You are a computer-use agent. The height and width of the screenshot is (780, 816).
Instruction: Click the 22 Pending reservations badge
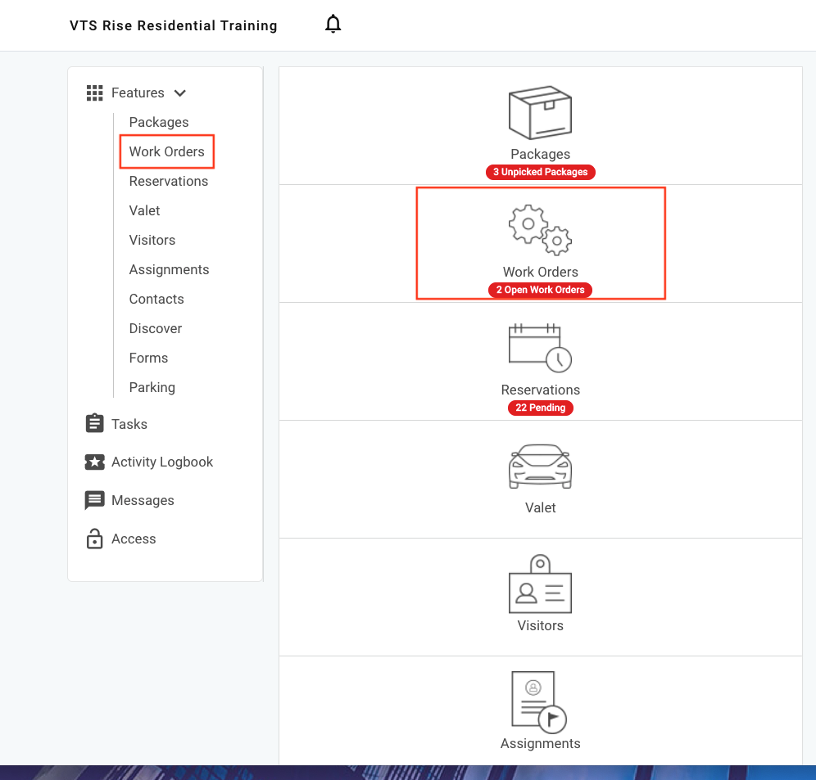(x=540, y=408)
